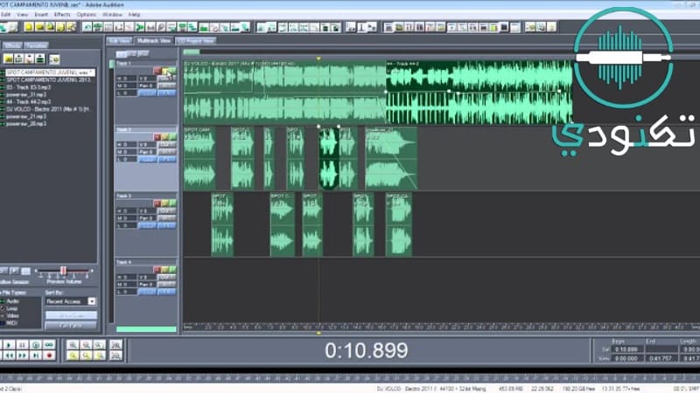Toggle Track 4 red Record arm button
The width and height of the screenshot is (700, 393).
tap(157, 270)
